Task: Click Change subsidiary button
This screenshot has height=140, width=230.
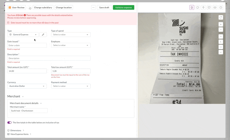Action: 43,7
